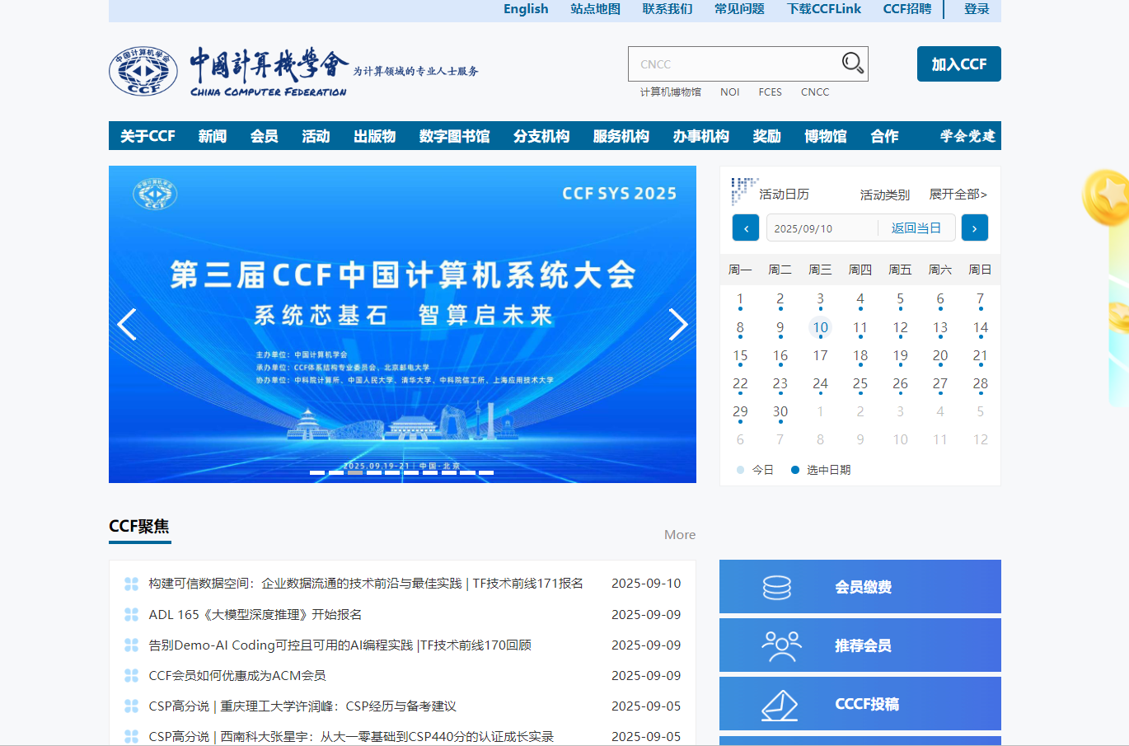Click bullet icon beside CCF会员如何优惠 news
The image size is (1129, 746).
tap(131, 675)
